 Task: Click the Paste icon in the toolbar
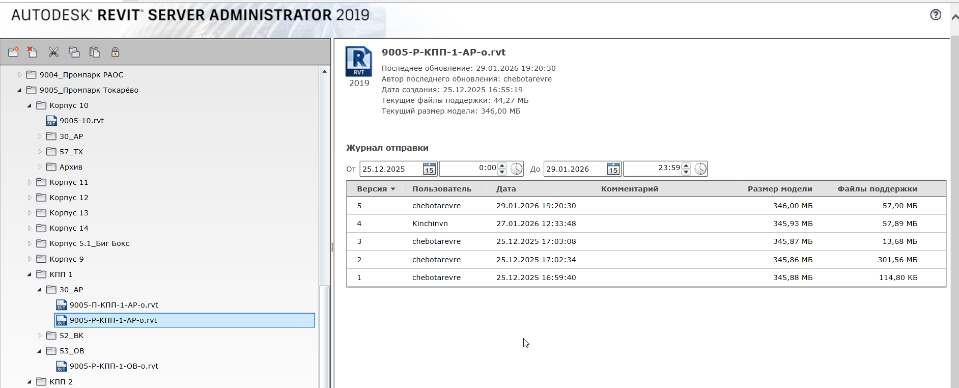pos(95,52)
